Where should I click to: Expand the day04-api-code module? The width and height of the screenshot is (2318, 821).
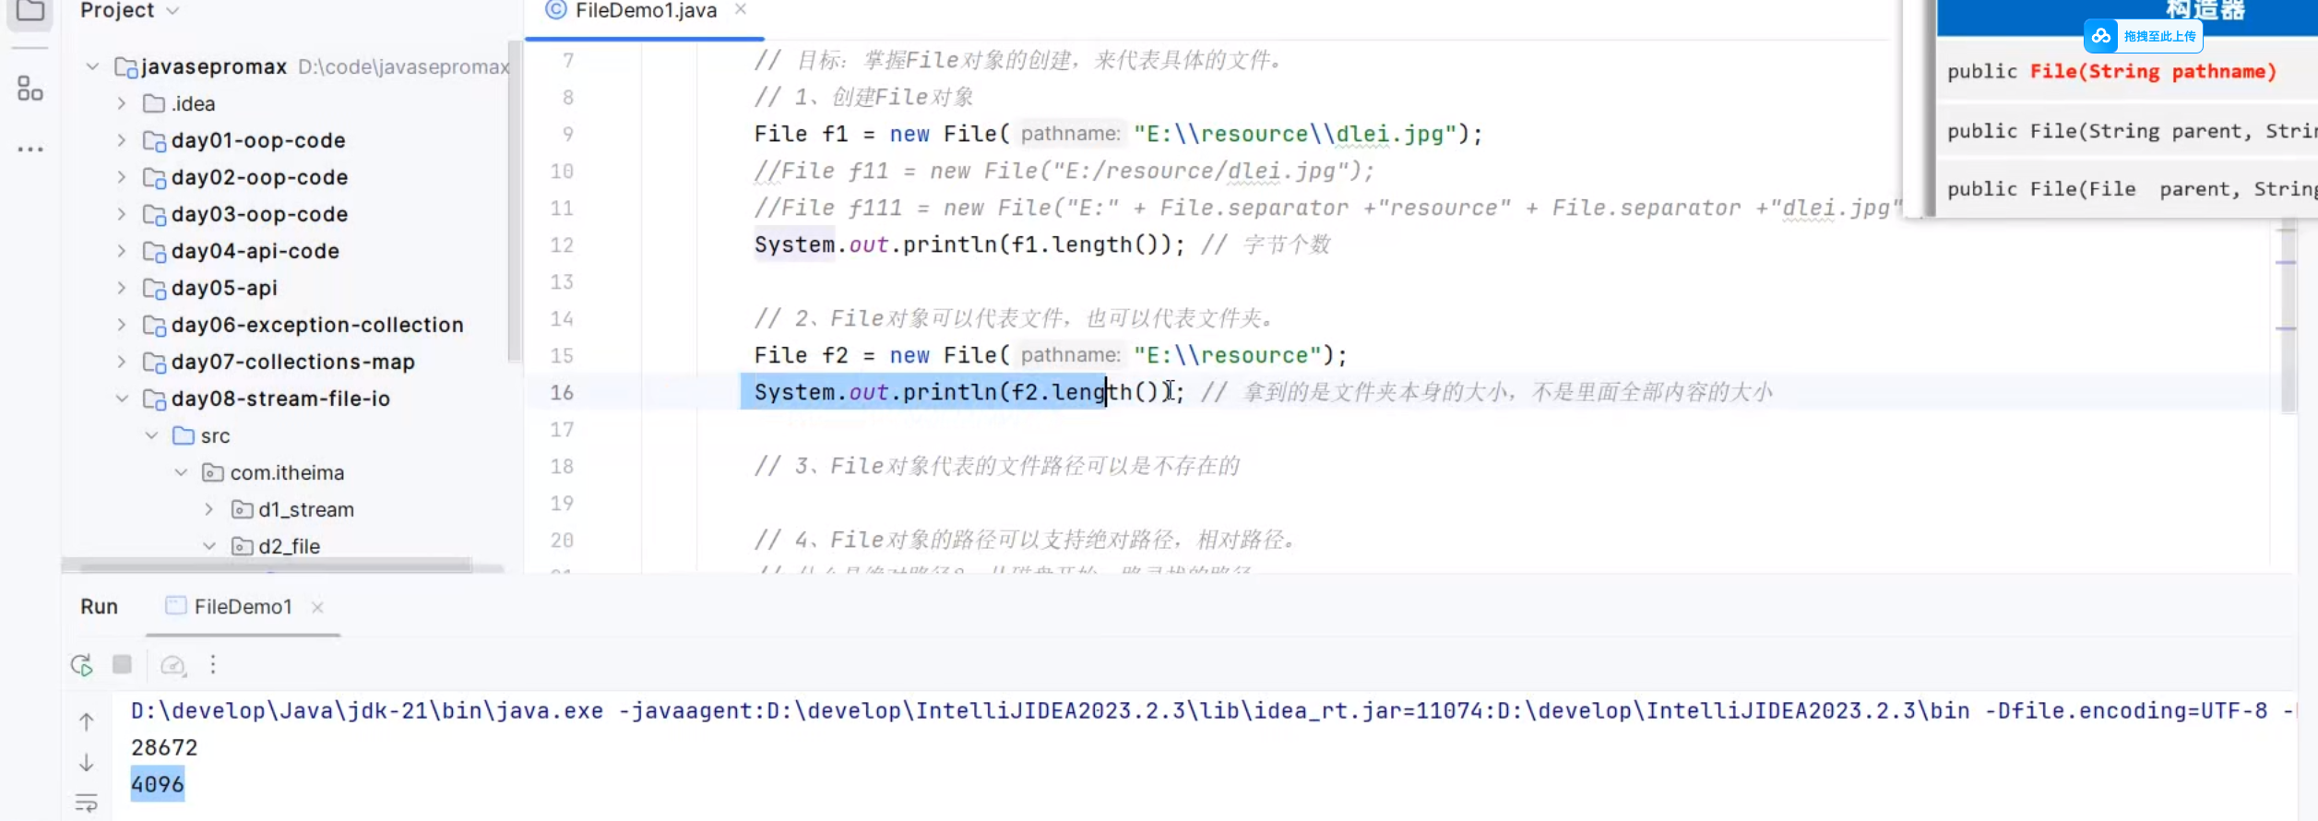tap(121, 251)
